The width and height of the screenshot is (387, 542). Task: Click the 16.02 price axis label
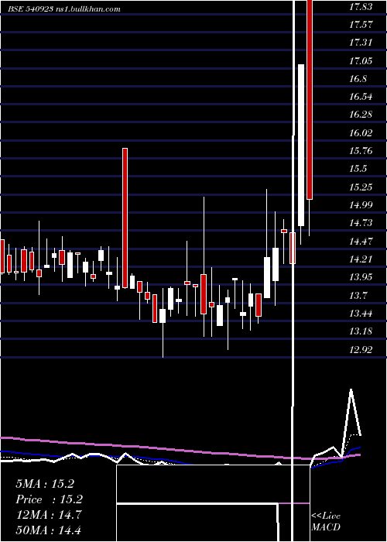click(361, 132)
